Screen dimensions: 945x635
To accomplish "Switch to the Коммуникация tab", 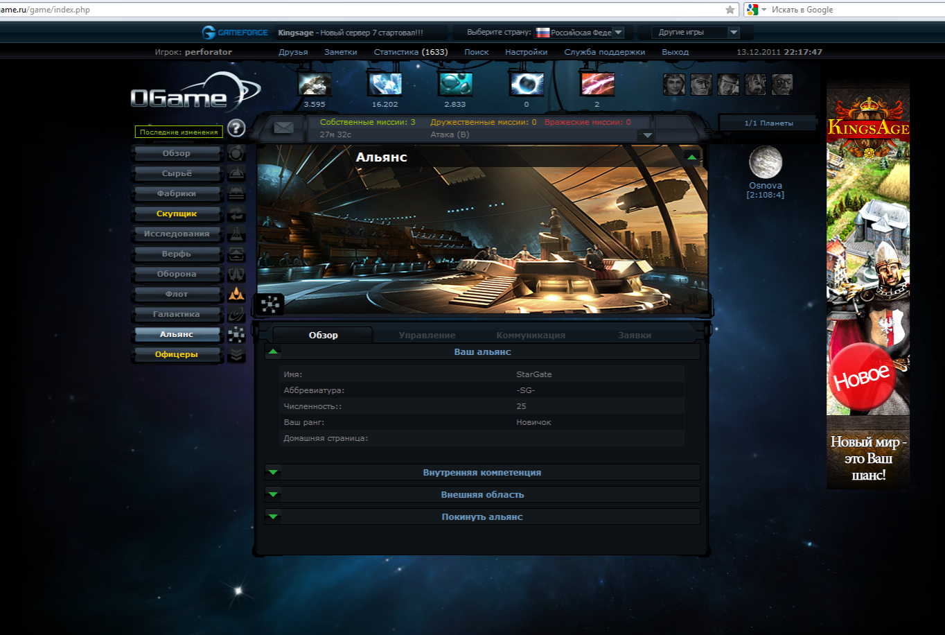I will [x=531, y=336].
